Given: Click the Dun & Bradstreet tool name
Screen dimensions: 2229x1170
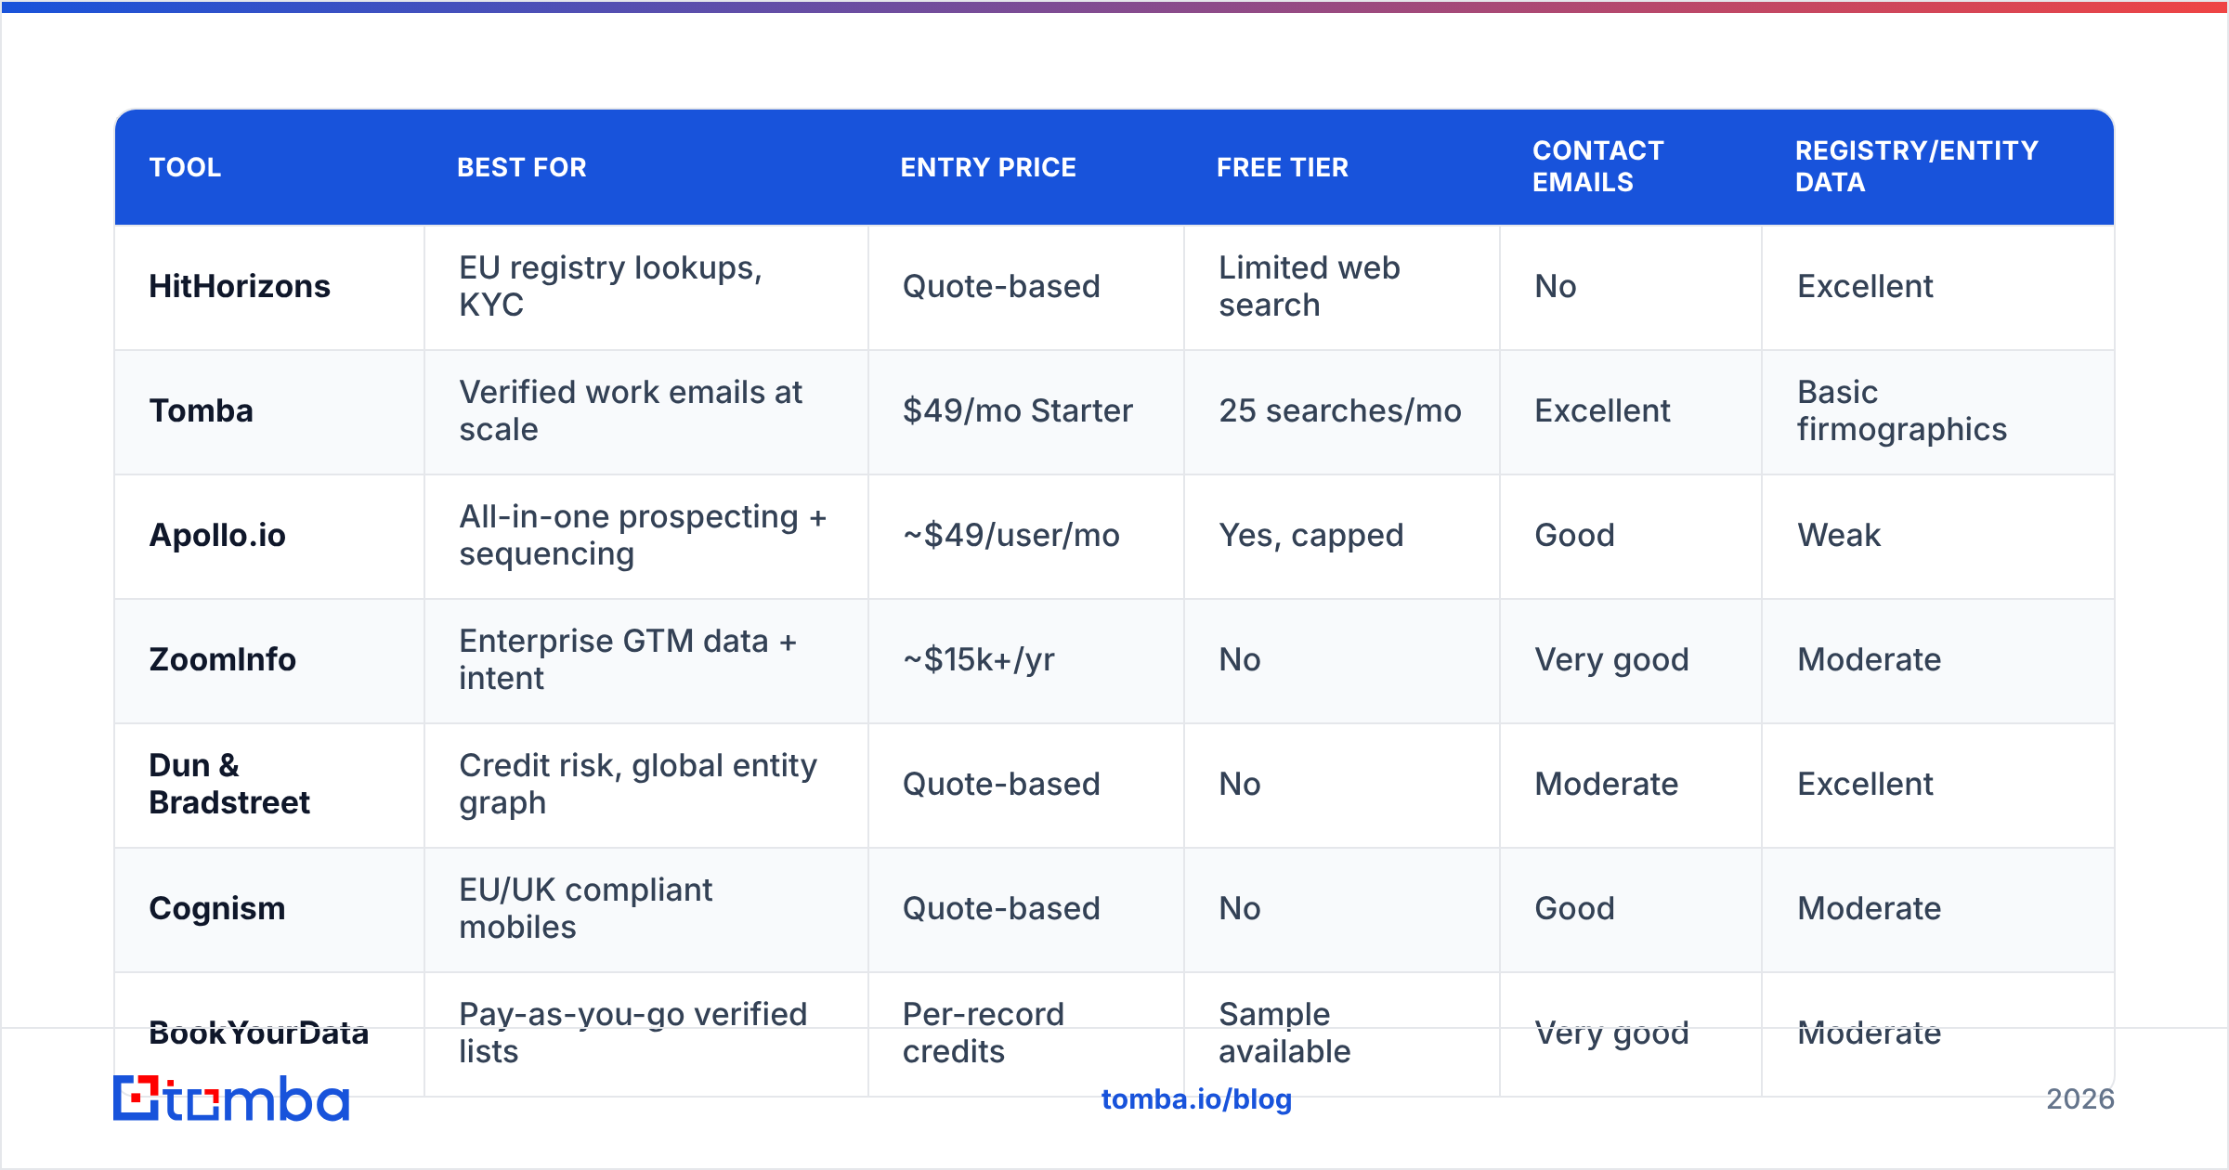Looking at the screenshot, I should (229, 784).
